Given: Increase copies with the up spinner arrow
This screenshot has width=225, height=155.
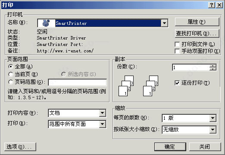Looking at the screenshot, I should pyautogui.click(x=213, y=66).
